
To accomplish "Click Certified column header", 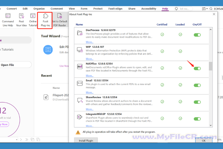I will [x=162, y=25].
